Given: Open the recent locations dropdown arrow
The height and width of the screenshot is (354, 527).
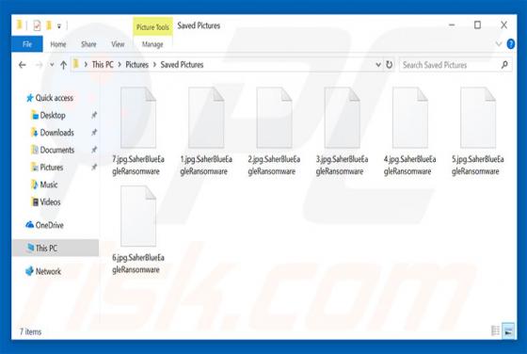Looking at the screenshot, I should [52, 65].
